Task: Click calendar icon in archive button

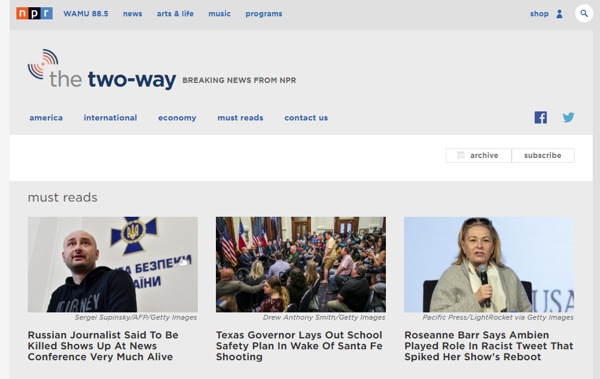Action: coord(461,155)
